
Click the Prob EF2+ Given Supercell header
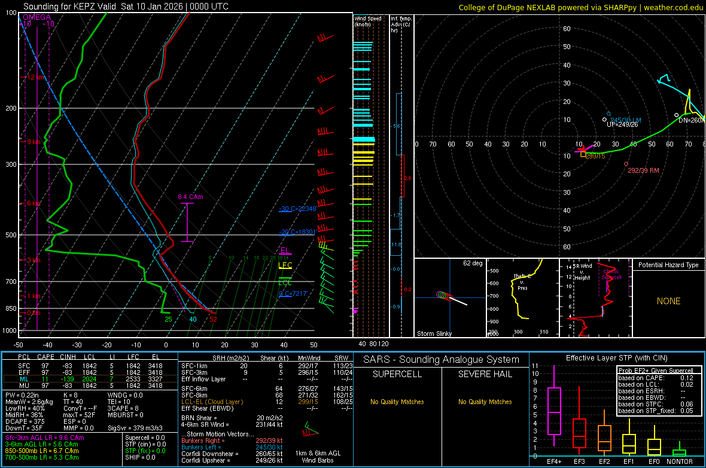click(656, 371)
